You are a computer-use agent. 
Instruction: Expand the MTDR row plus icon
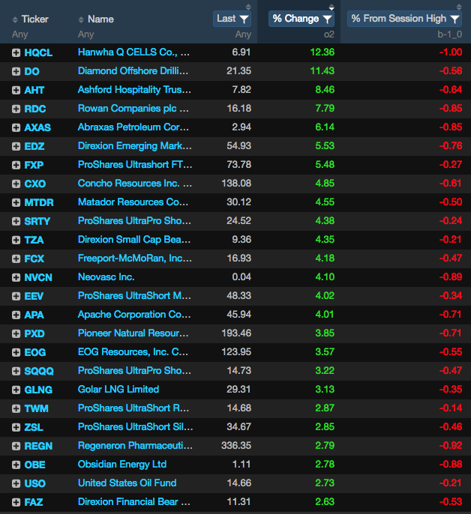(16, 202)
